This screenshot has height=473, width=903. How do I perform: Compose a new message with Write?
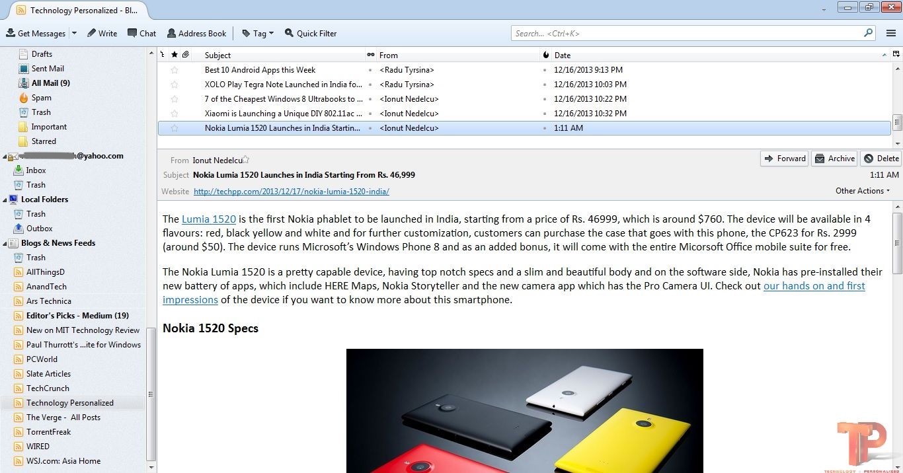[102, 33]
